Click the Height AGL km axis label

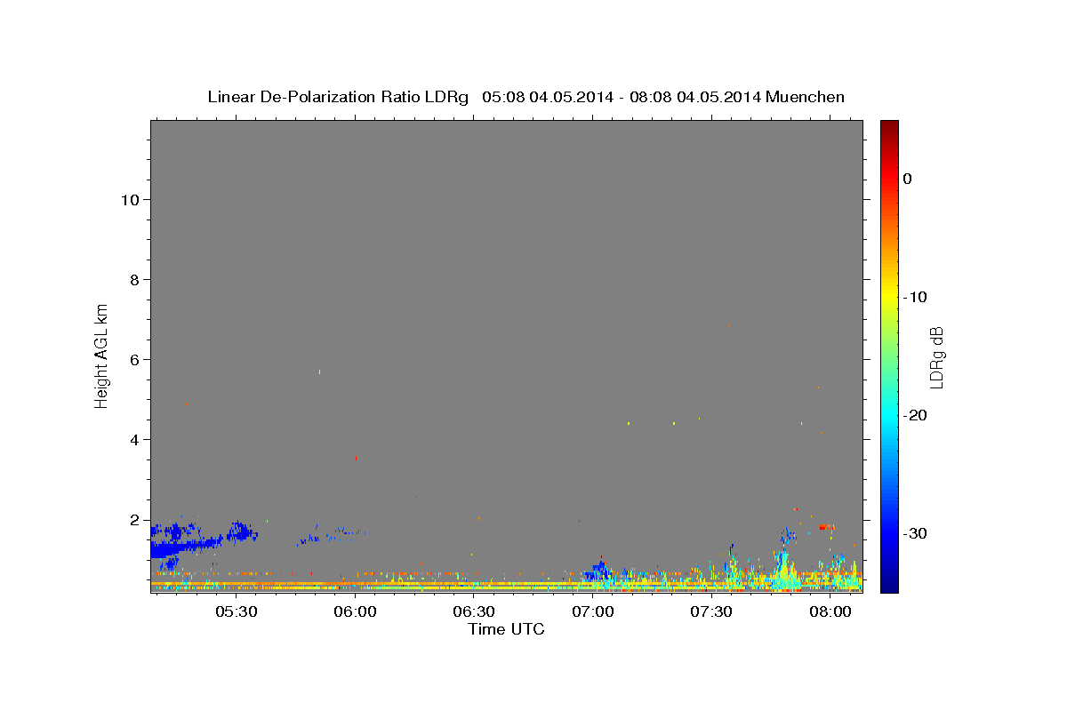tap(101, 355)
